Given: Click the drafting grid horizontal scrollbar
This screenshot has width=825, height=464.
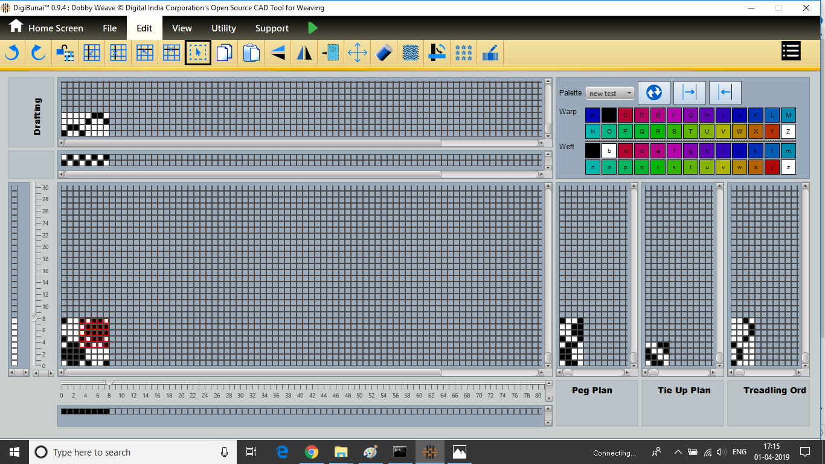Looking at the screenshot, I should coord(254,143).
